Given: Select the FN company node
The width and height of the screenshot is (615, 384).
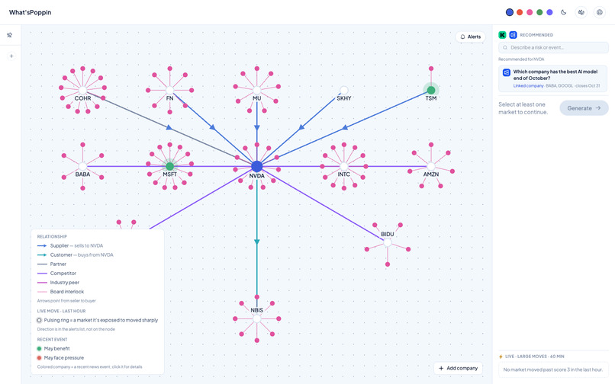Looking at the screenshot, I should 170,91.
